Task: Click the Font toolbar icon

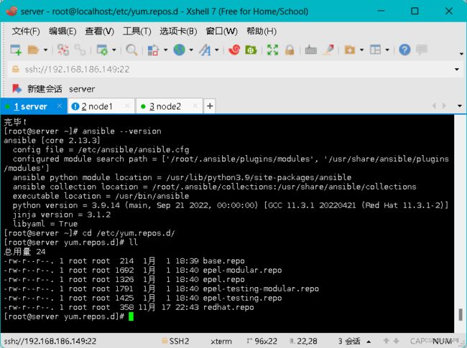Action: (x=205, y=50)
